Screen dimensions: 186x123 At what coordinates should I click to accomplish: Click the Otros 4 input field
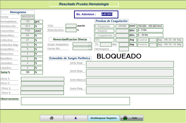(x=42, y=93)
